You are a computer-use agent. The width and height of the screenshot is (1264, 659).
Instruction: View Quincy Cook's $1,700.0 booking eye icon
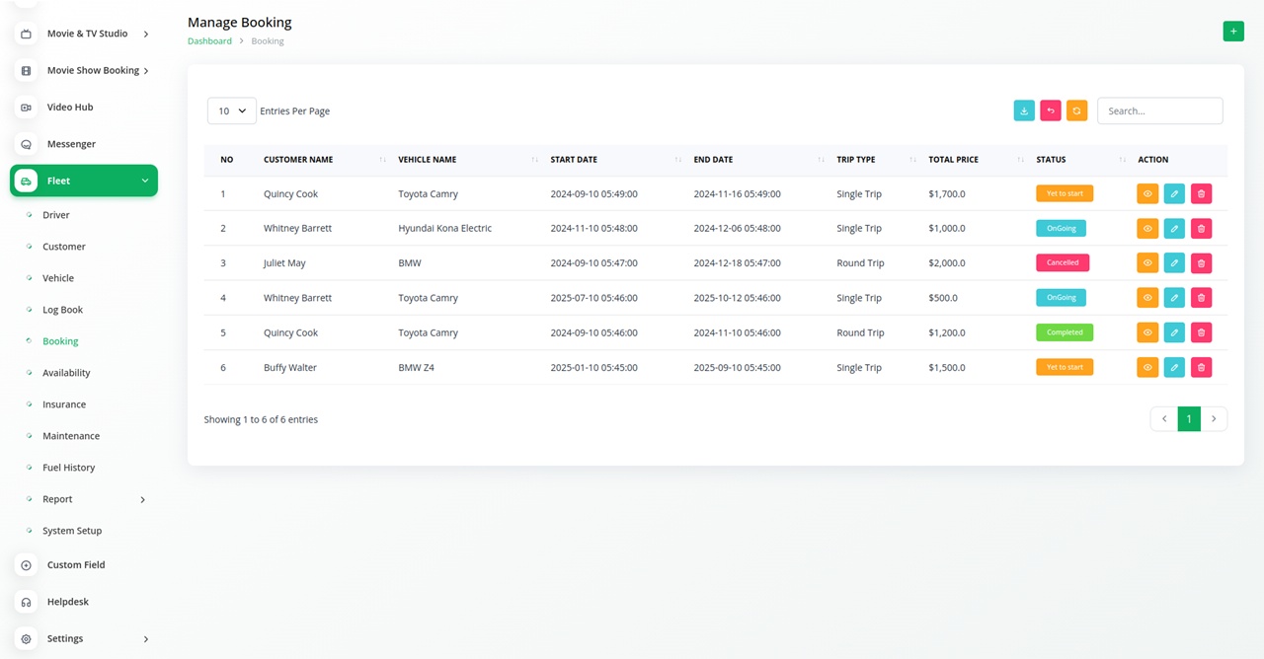(1147, 193)
